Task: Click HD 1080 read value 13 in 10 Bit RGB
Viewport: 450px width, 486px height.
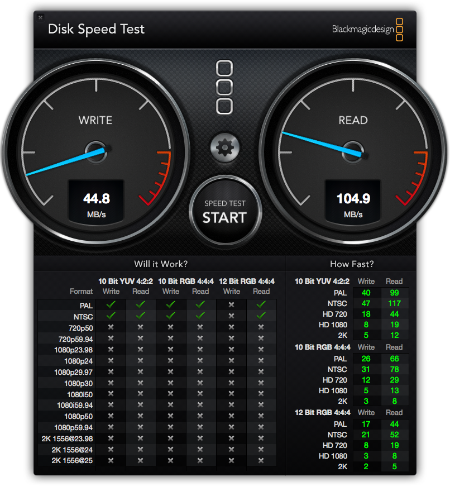Action: (394, 391)
